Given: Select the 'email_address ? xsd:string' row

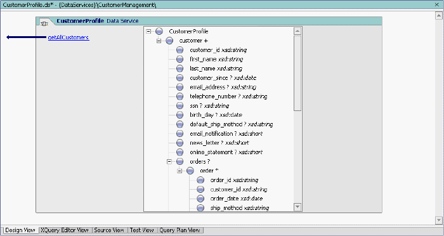Looking at the screenshot, I should tap(223, 88).
